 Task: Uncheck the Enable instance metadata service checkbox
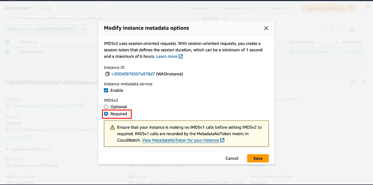click(106, 90)
